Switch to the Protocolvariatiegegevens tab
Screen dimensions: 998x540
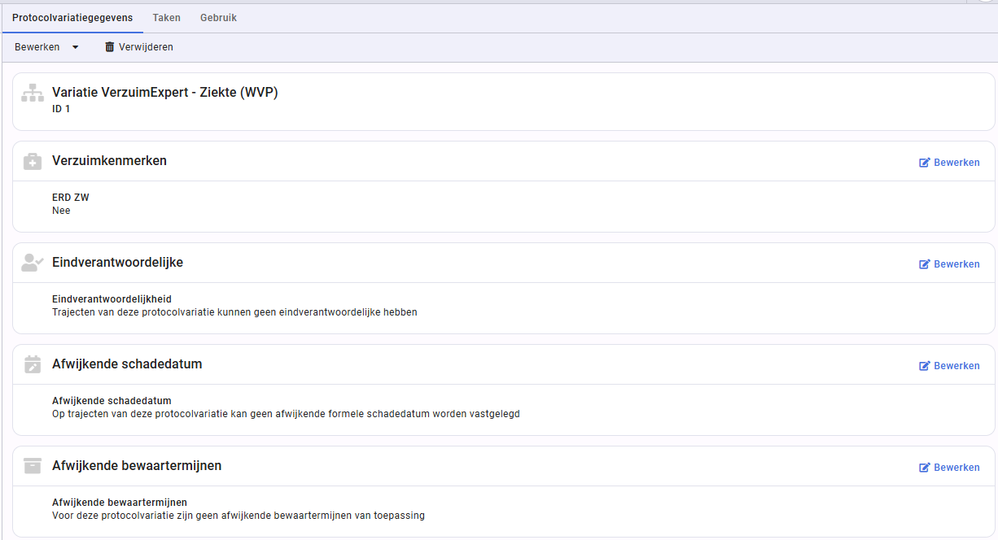pyautogui.click(x=72, y=17)
